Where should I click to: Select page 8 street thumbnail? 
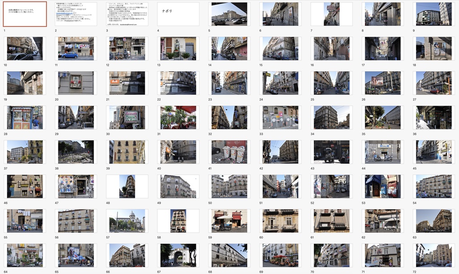[383, 14]
